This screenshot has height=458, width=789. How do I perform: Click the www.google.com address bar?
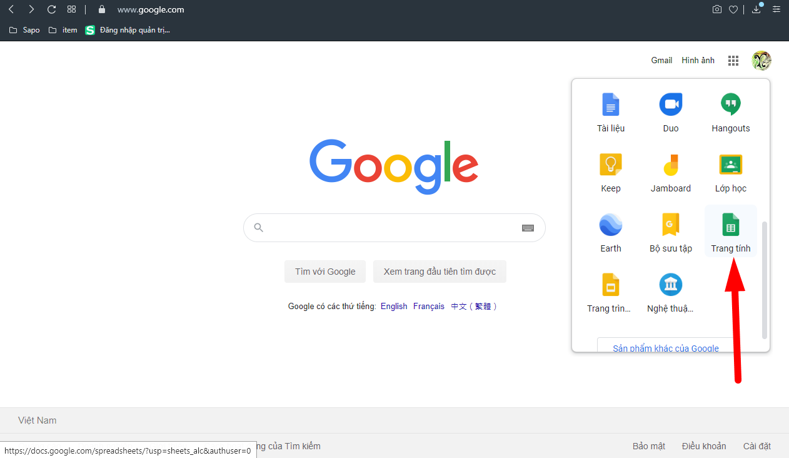click(151, 9)
